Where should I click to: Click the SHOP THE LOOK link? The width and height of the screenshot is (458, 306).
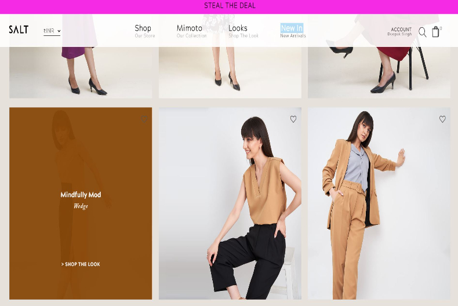click(81, 264)
